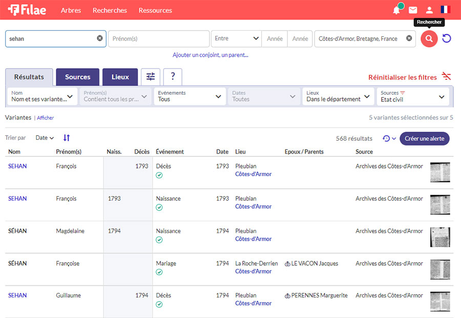Image resolution: width=461 pixels, height=318 pixels.
Task: Click the Prénom(s) input field
Action: coord(158,39)
